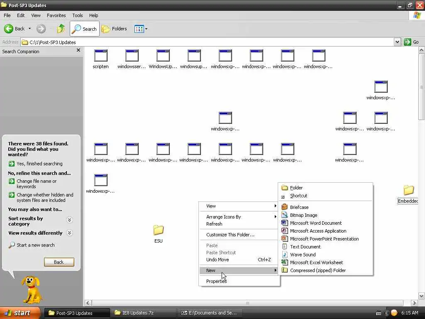Create a new Text Document
The image size is (425, 319).
(x=325, y=247)
